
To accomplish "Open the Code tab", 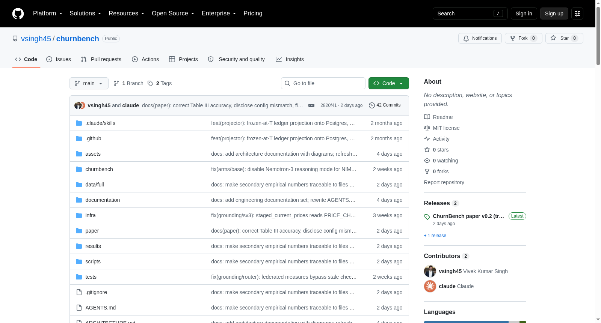I will tap(26, 59).
